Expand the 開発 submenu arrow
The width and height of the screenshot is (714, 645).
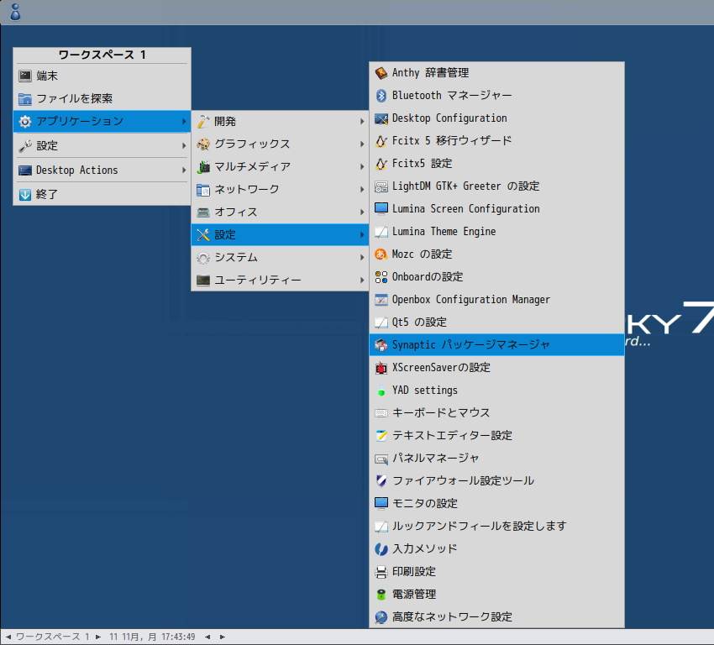point(362,122)
